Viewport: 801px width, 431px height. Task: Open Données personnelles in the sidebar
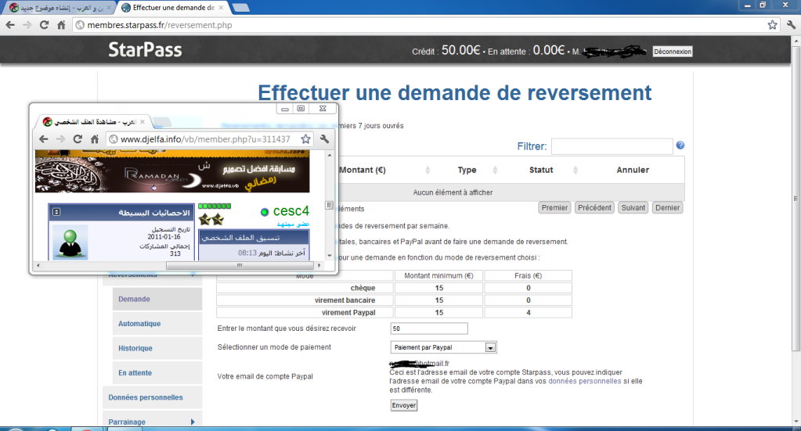pos(152,397)
